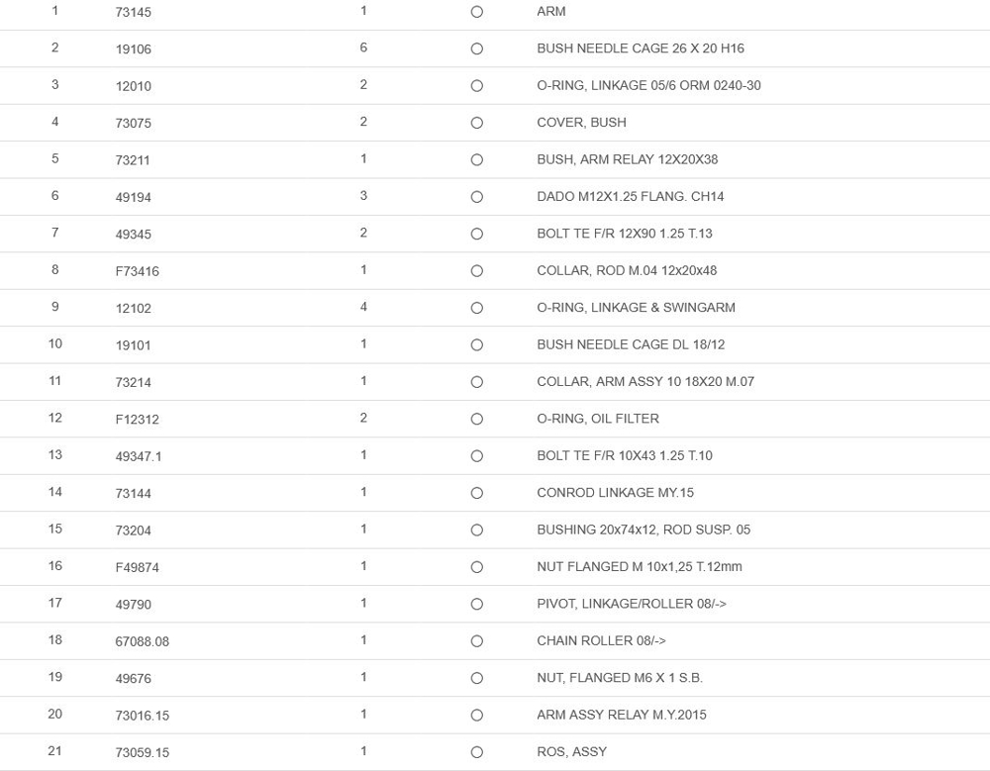
Task: Click the BOLT TE F/R 12X90 1.25 T.13 description
Action: point(624,234)
